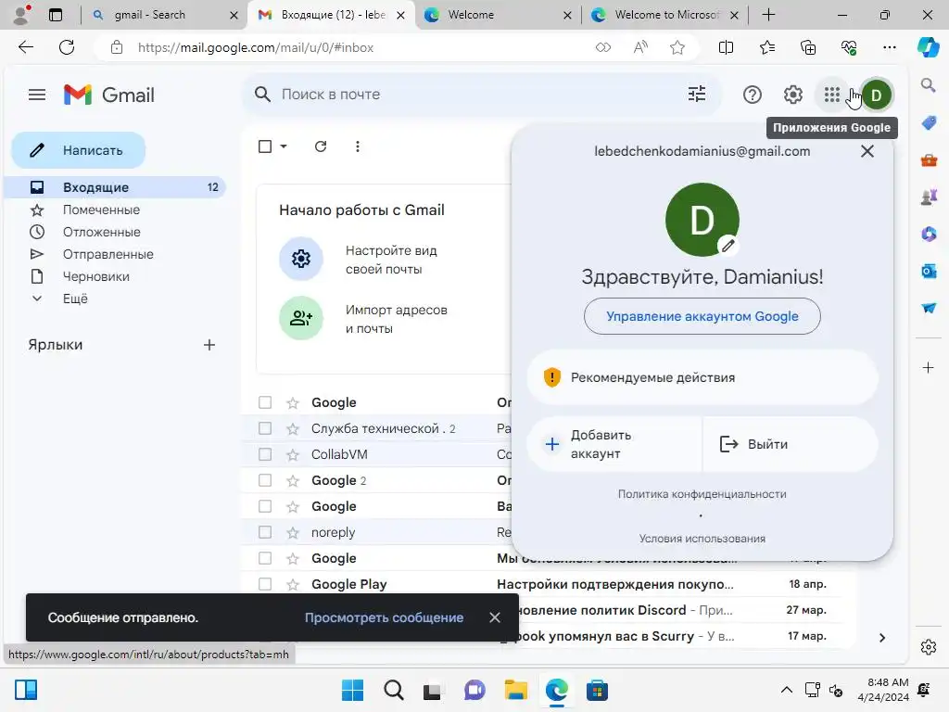
Task: Open a new browser tab
Action: tap(768, 15)
